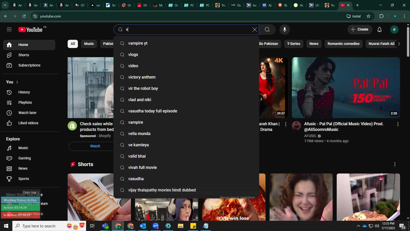Open Playlists in sidebar
Screen dimensions: 410x231
tap(29, 102)
